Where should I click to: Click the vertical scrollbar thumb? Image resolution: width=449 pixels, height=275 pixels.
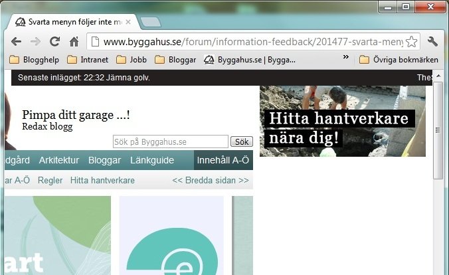pyautogui.click(x=438, y=130)
